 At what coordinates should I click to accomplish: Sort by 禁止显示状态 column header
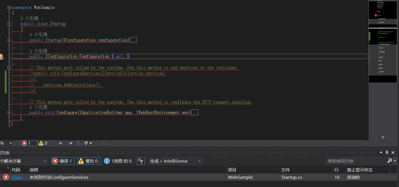click(x=359, y=170)
